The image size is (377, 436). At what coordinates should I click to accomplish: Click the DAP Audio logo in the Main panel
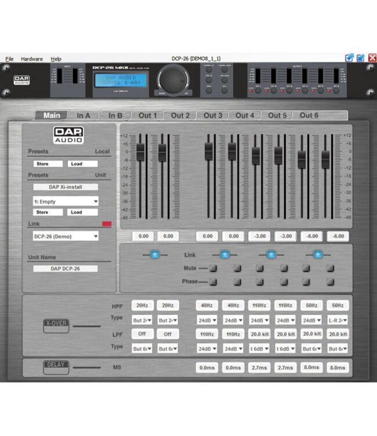coord(68,135)
